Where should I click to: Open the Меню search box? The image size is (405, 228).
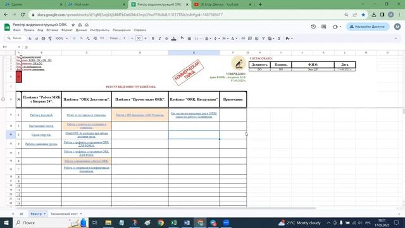coord(15,38)
